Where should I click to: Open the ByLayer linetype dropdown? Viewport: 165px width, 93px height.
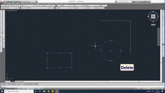76,8
